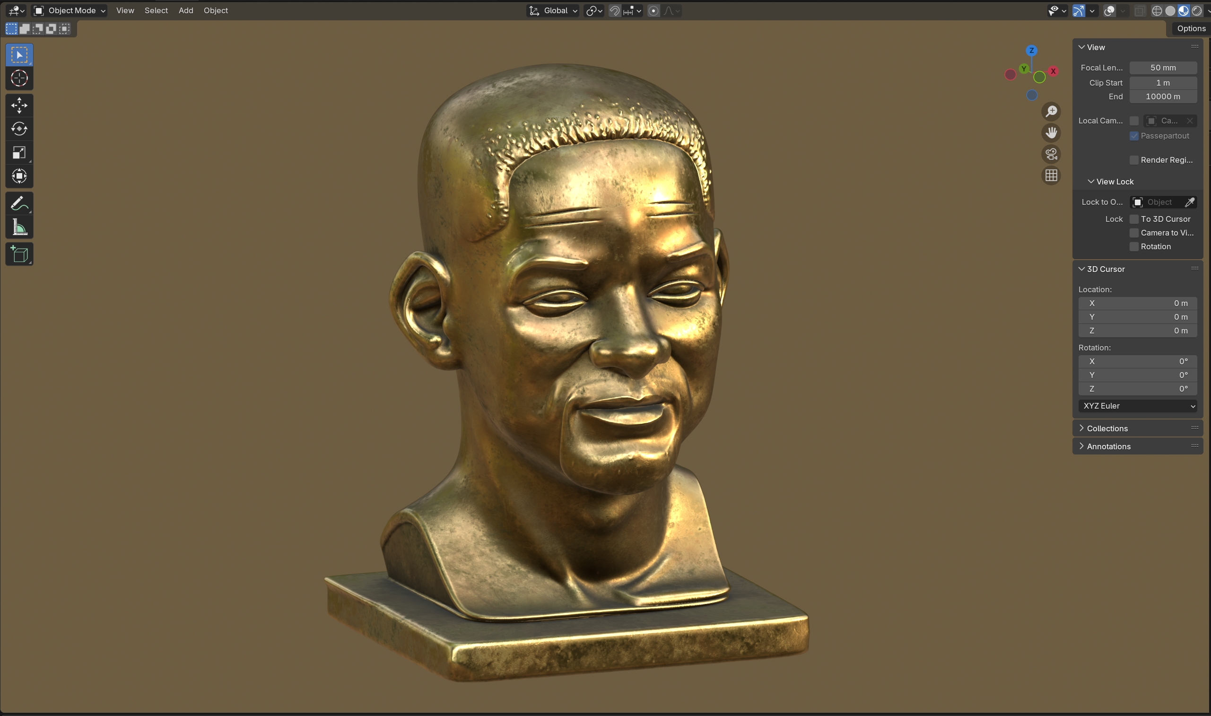The width and height of the screenshot is (1211, 716).
Task: Switch to orthographic grid view button
Action: [1051, 175]
